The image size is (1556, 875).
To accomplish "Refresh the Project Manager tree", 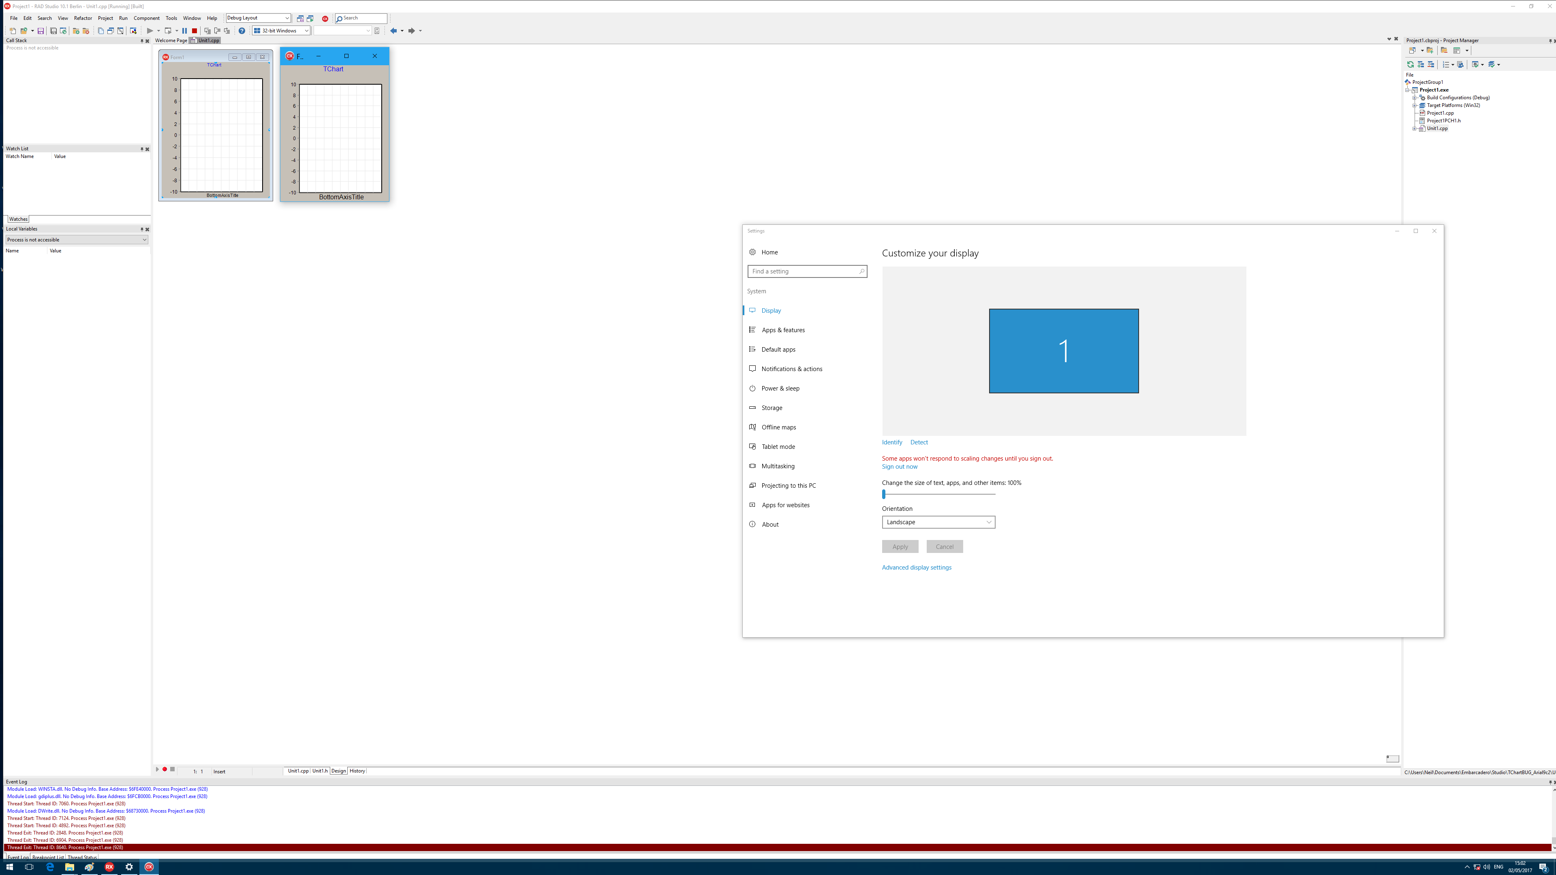I will (x=1411, y=64).
